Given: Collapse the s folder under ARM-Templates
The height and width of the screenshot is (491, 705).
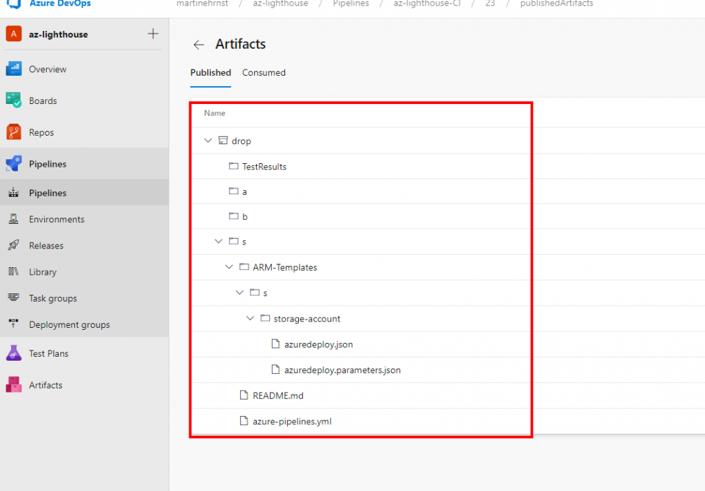Looking at the screenshot, I should tap(240, 292).
